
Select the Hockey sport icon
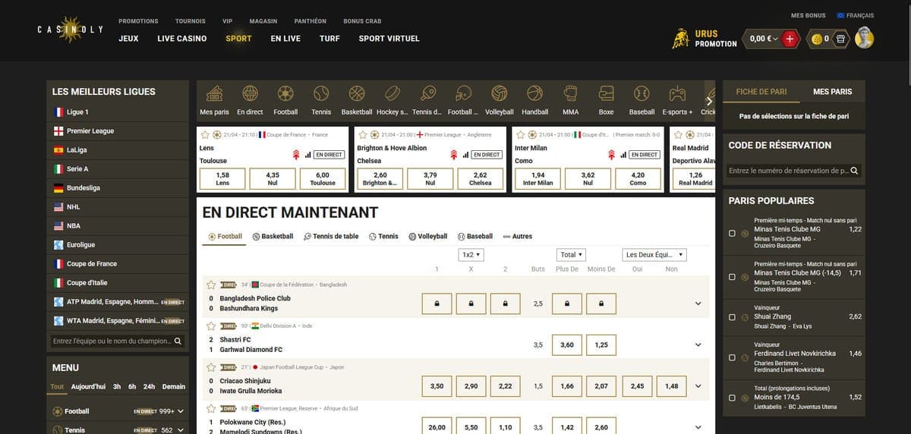pyautogui.click(x=392, y=93)
